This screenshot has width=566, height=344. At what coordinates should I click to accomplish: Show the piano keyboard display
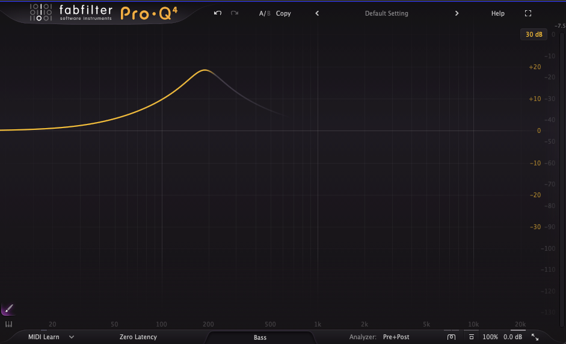click(x=8, y=324)
